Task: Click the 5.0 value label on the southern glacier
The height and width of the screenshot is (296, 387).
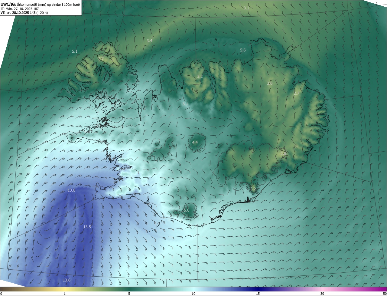Action: click(187, 210)
